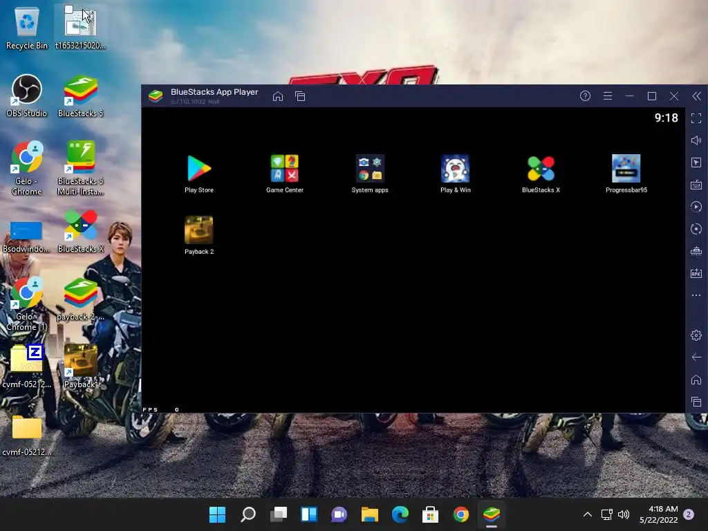Open the multi-instance tabs icon in title bar
The height and width of the screenshot is (531, 708).
click(300, 96)
